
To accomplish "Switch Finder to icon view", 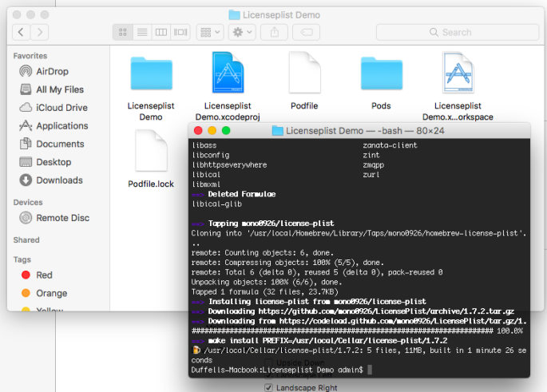I will [122, 33].
